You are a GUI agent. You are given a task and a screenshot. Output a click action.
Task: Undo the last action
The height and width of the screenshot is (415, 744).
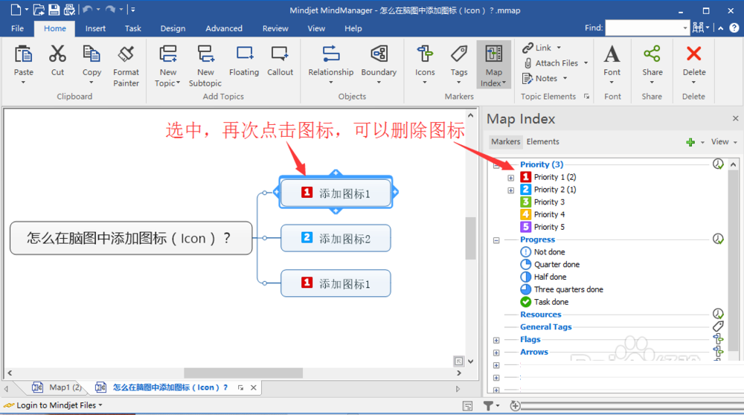point(87,10)
